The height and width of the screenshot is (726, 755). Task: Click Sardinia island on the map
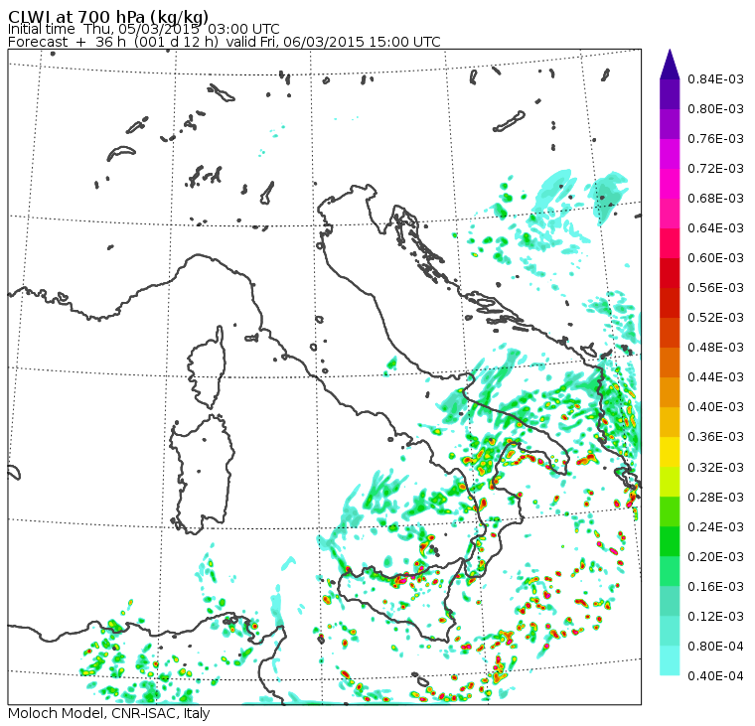coord(203,474)
